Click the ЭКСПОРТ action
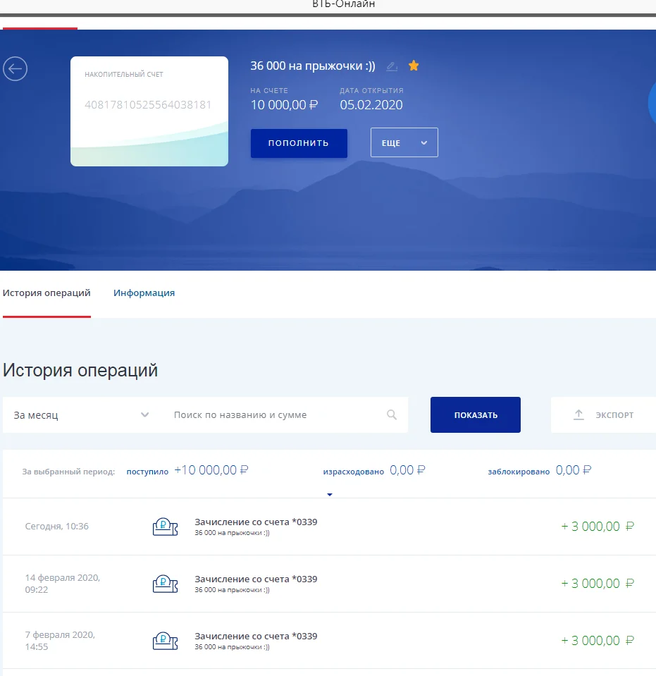656x676 pixels. pos(615,414)
